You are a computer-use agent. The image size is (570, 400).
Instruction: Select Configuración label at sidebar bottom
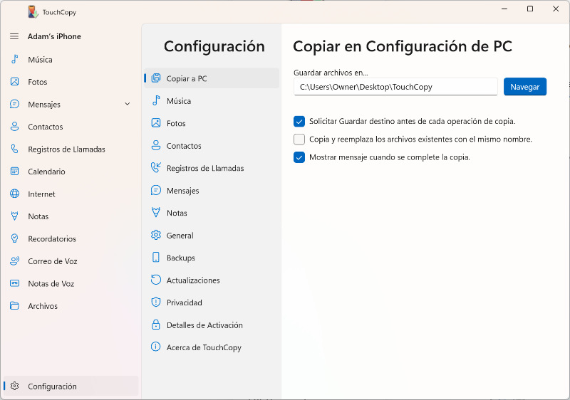52,386
